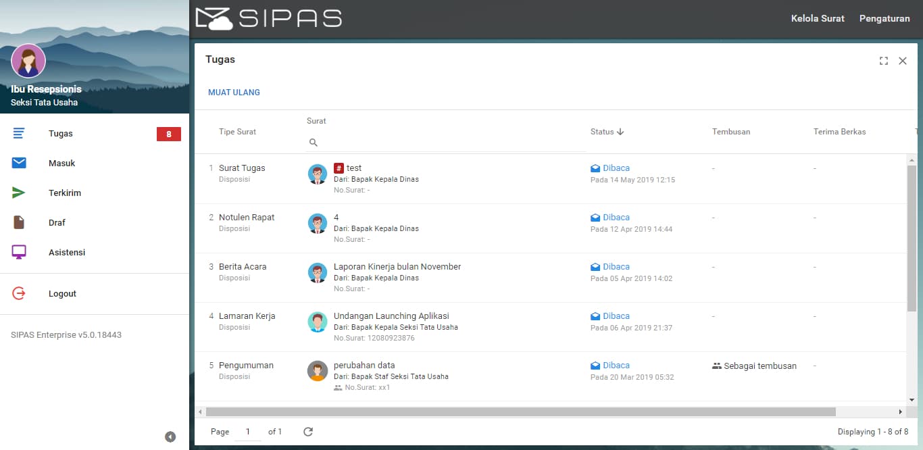Click the Masuk envelope icon
Screen dimensions: 923x450
(x=19, y=163)
